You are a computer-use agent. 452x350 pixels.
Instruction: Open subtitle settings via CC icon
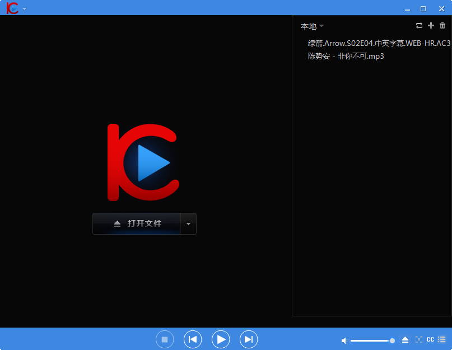click(x=430, y=339)
